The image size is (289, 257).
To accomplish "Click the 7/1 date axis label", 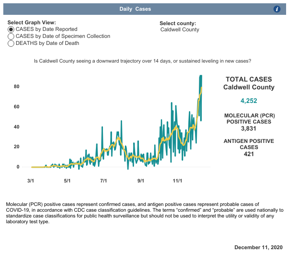I will pyautogui.click(x=104, y=180).
